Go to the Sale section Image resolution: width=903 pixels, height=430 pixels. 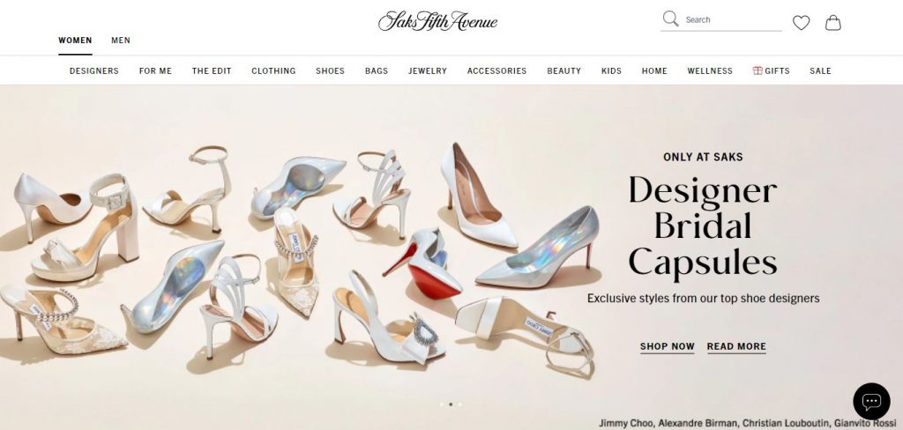click(820, 70)
